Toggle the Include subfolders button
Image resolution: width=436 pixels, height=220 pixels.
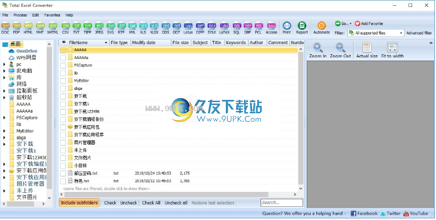79,203
